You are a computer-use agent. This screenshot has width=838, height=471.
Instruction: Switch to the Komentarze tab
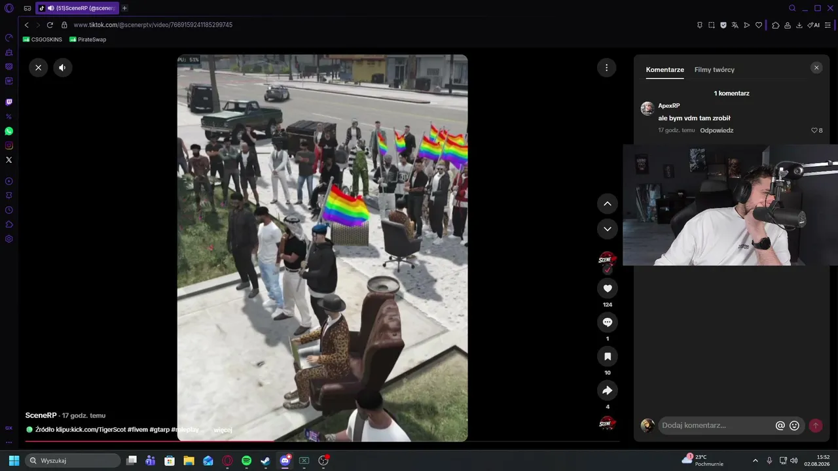665,70
